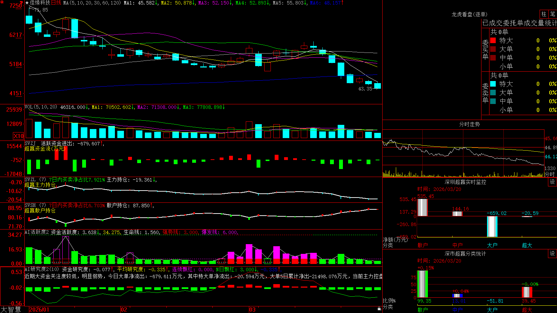The height and width of the screenshot is (313, 557).
Task: Click the 71.85 high price label
Action: pyautogui.click(x=41, y=10)
